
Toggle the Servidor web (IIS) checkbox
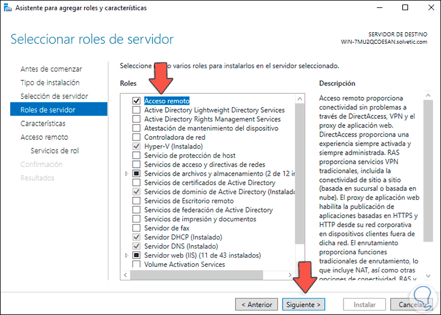136,255
